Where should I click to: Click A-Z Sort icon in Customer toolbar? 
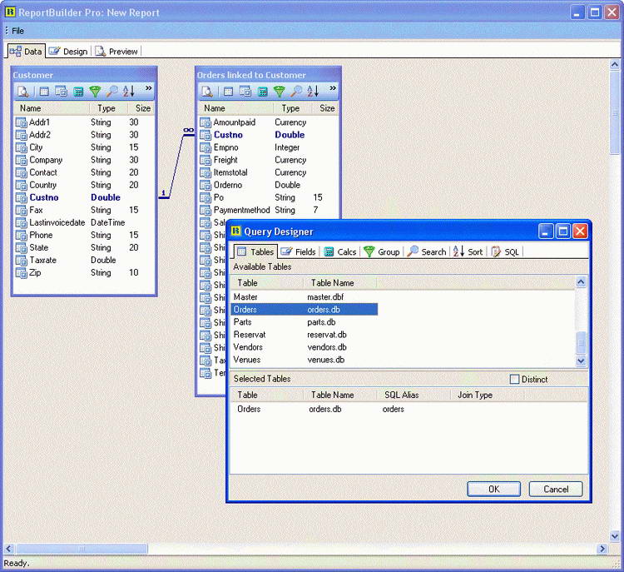click(128, 92)
